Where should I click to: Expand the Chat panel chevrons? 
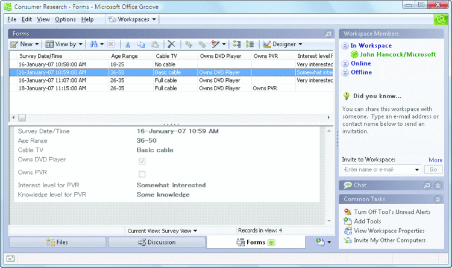(x=438, y=185)
